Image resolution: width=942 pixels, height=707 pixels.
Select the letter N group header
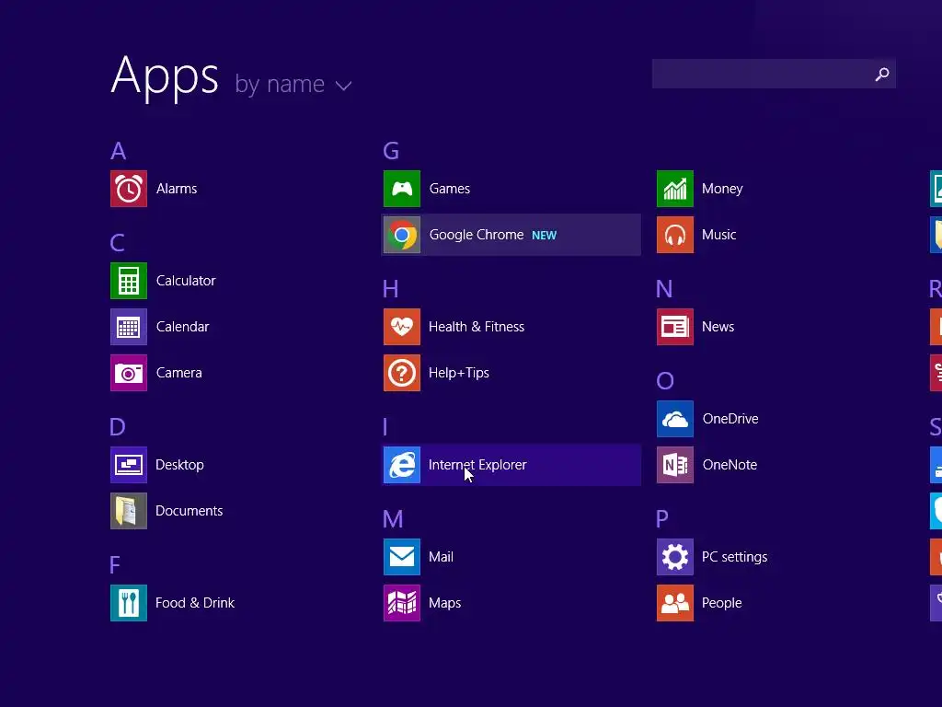(664, 289)
